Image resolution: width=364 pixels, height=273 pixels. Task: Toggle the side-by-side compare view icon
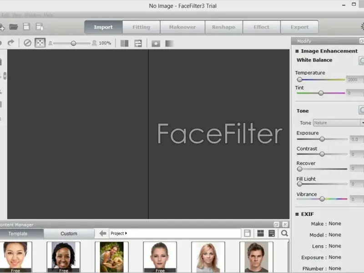pos(124,43)
